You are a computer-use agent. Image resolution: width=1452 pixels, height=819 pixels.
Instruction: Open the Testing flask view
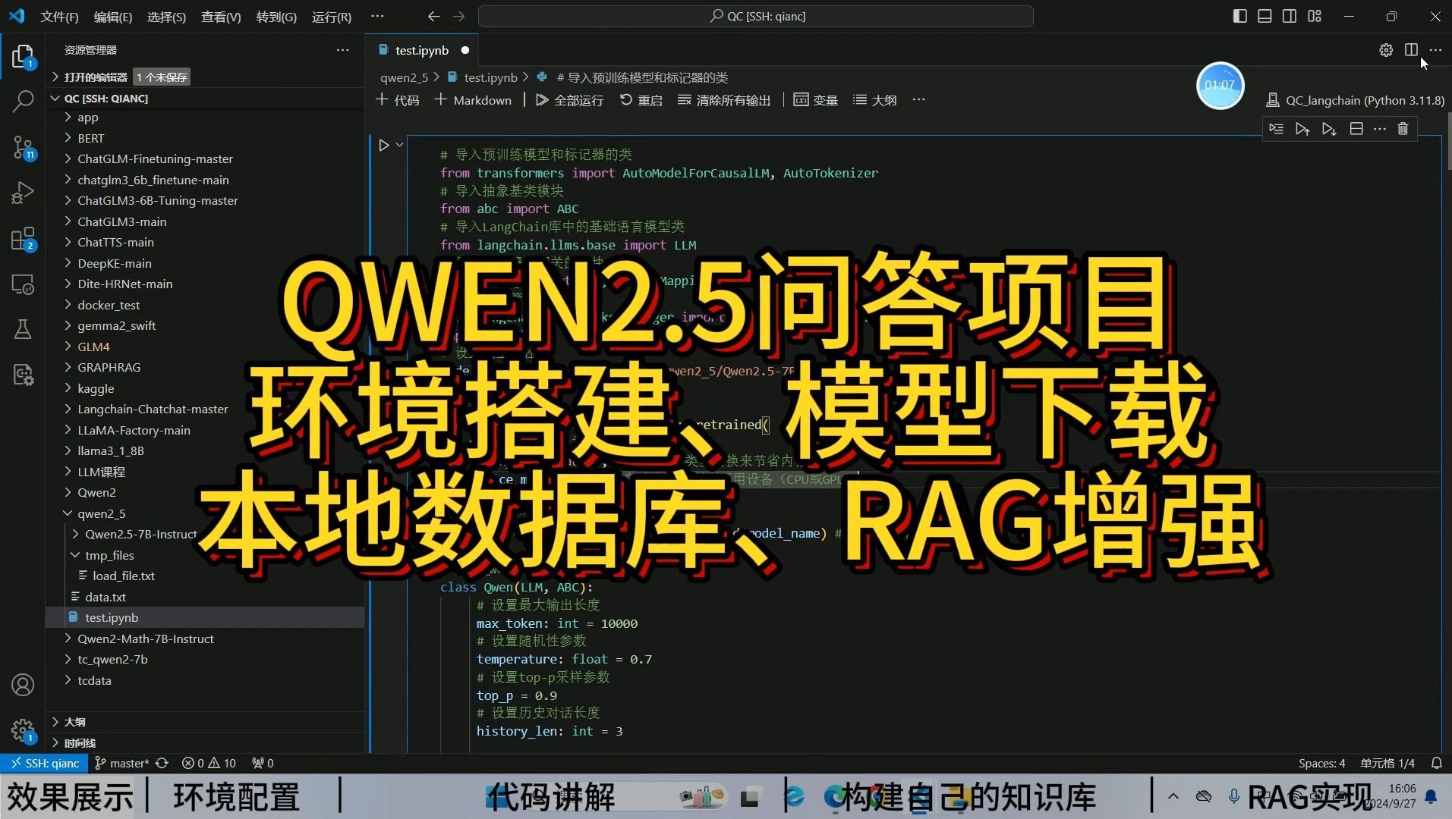click(x=23, y=329)
